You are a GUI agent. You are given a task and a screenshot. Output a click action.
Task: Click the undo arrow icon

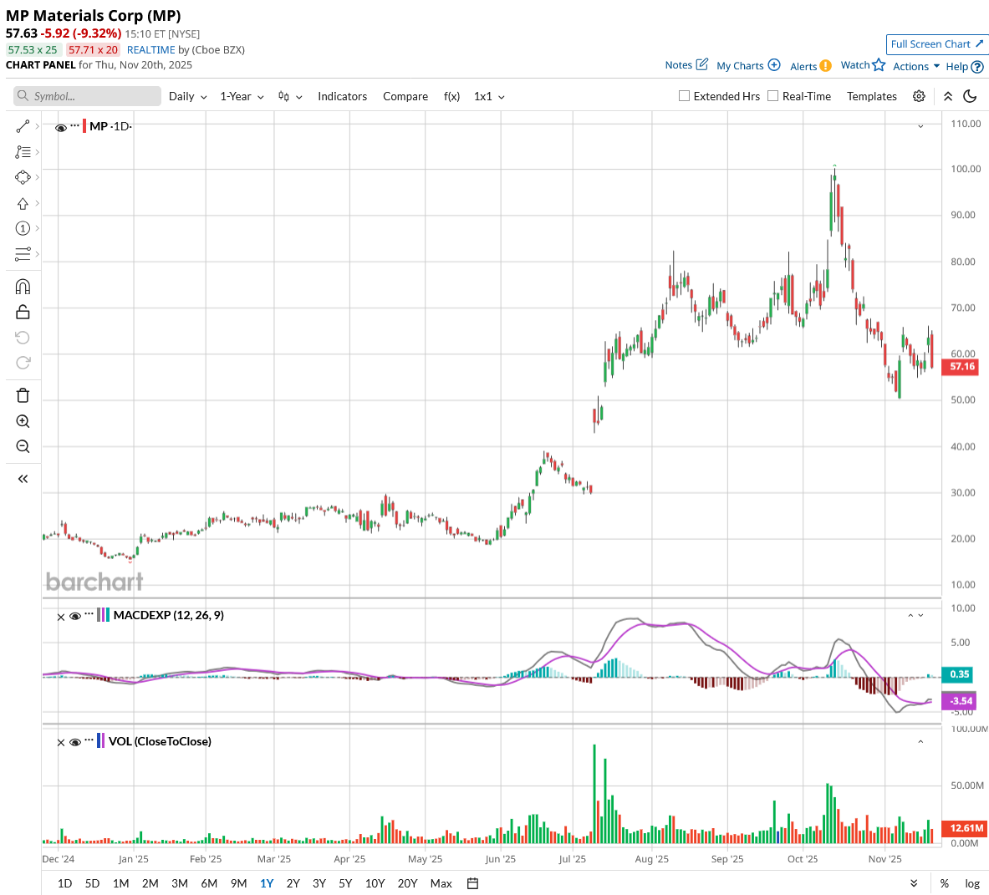(x=23, y=338)
